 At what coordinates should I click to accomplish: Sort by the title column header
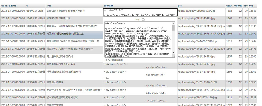49,6
